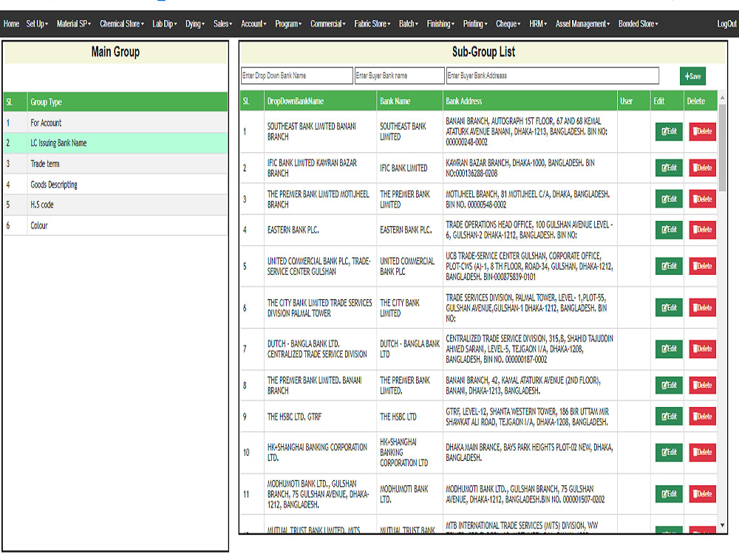Viewport: 739px width, 554px height.
Task: Delete The HSBC Ltd GTRF row
Action: pos(702,417)
